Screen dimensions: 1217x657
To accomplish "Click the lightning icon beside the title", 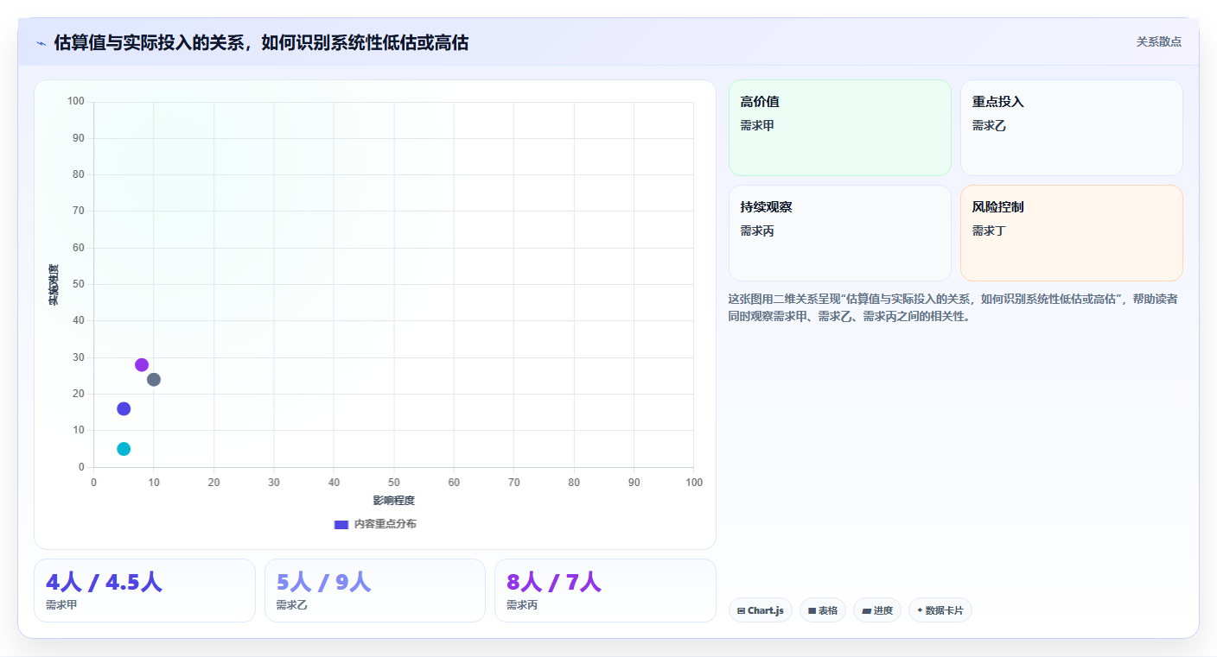I will 41,43.
